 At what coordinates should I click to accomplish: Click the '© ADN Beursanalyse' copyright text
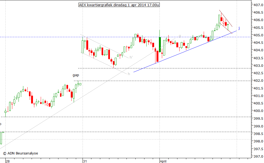[21, 153]
